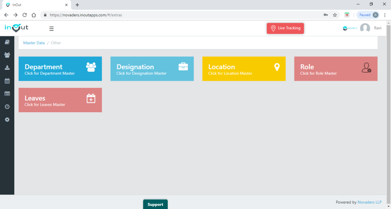Click the page vertical scrollbar down arrow
Image resolution: width=391 pixels, height=209 pixels.
click(x=389, y=207)
